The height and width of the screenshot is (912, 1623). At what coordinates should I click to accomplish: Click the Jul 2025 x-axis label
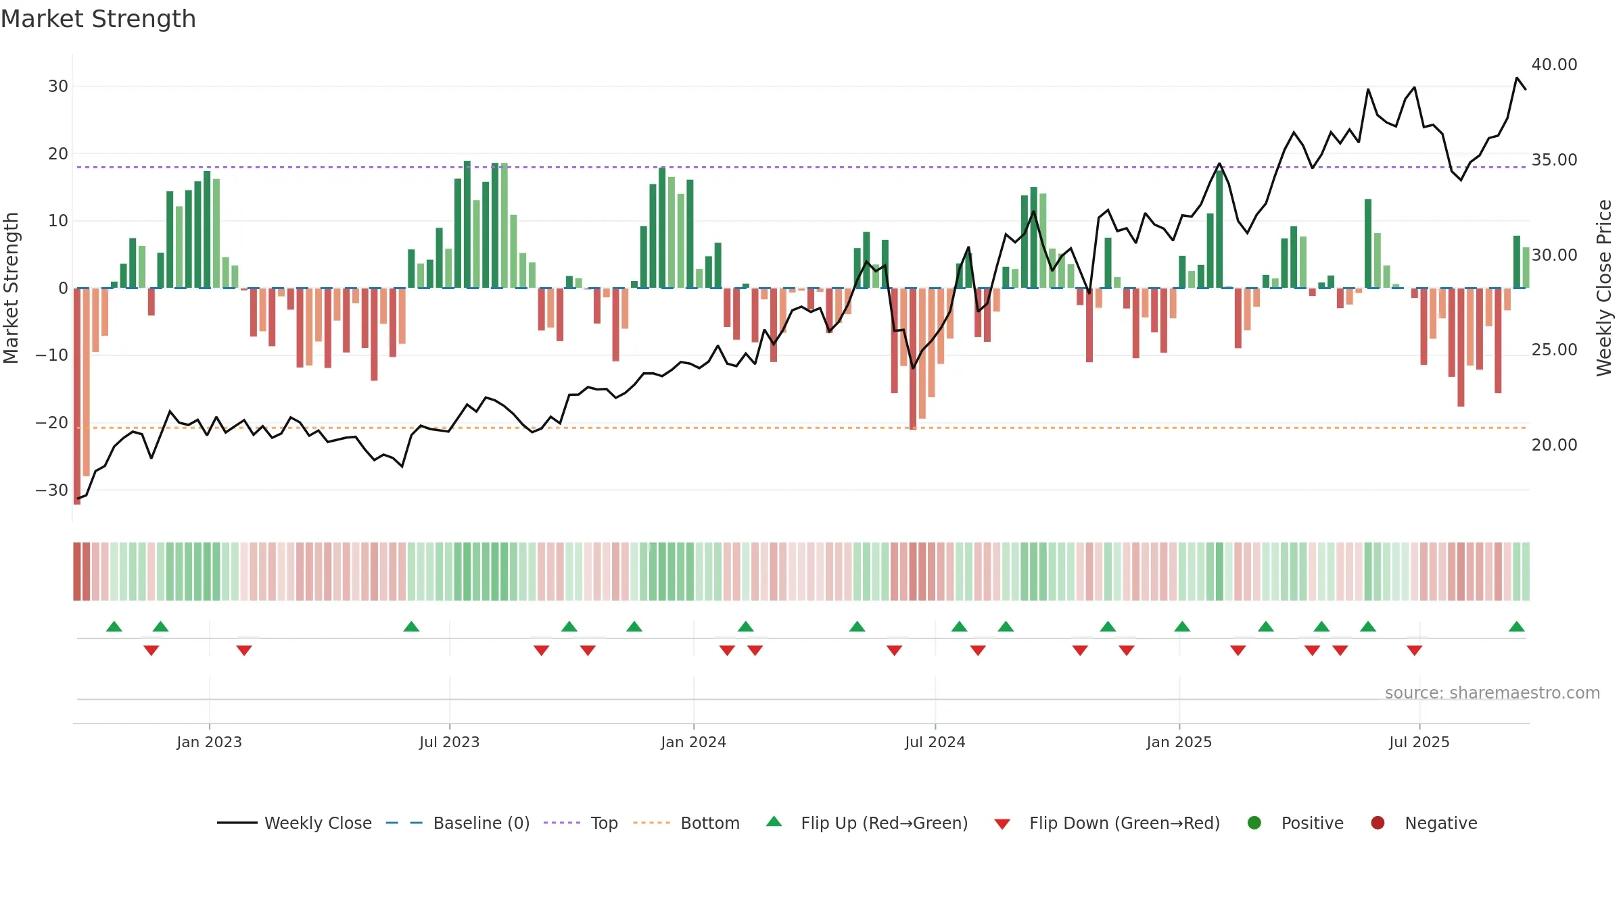[1419, 742]
